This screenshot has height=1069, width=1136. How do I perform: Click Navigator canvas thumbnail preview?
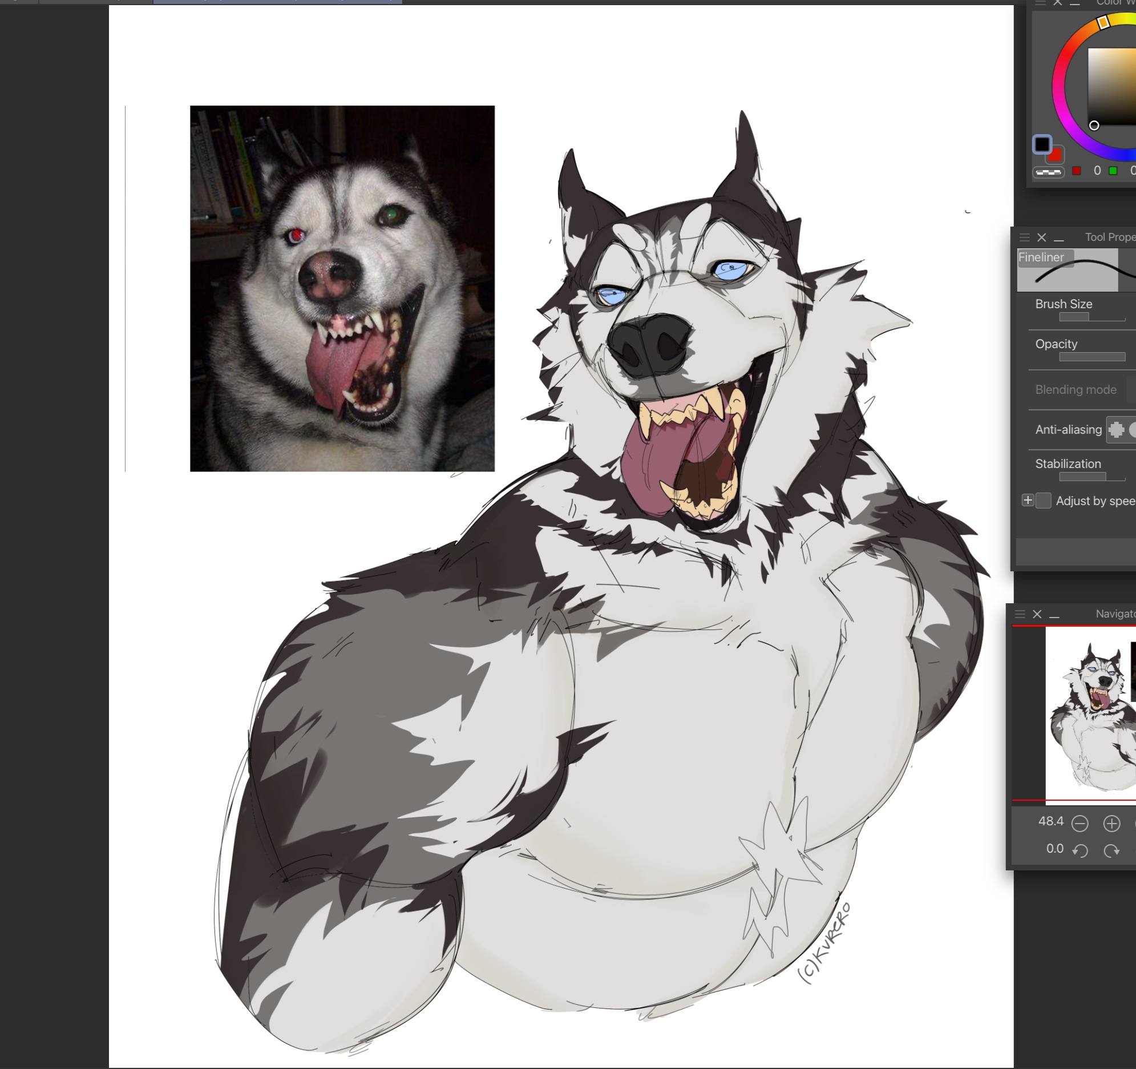point(1090,715)
